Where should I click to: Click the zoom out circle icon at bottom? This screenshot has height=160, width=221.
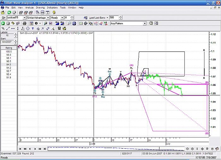point(187,149)
